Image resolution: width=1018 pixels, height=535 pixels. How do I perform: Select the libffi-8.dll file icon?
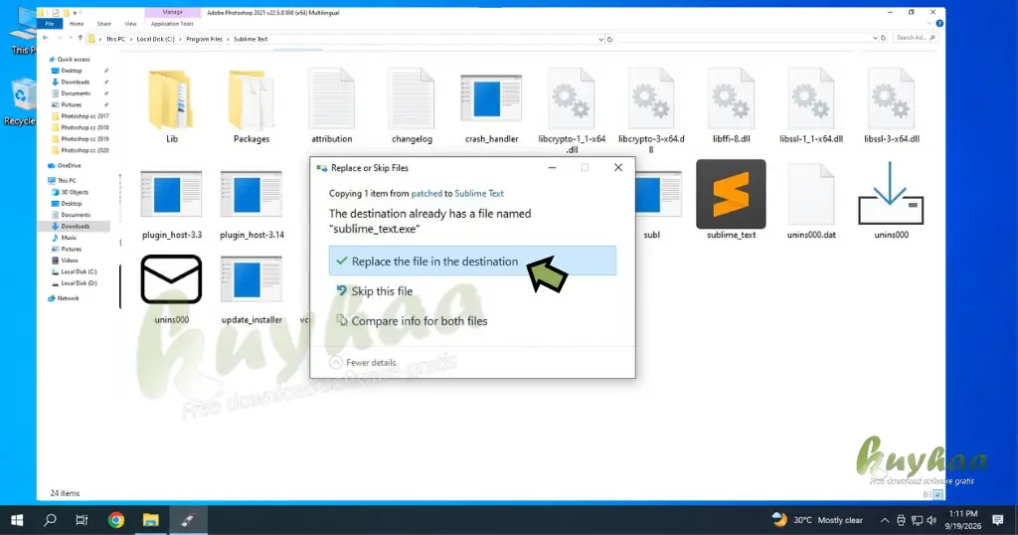coord(731,99)
